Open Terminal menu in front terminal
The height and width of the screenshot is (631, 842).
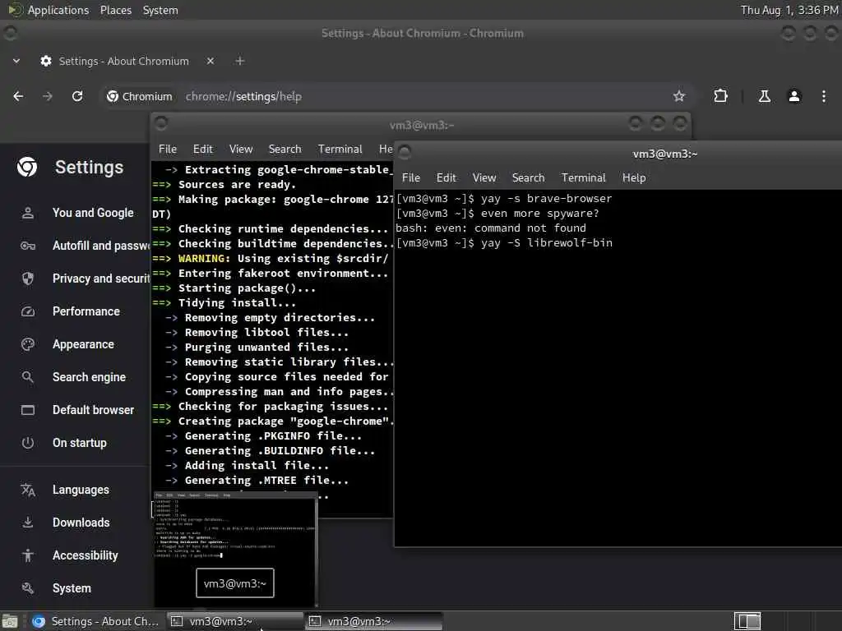point(583,177)
